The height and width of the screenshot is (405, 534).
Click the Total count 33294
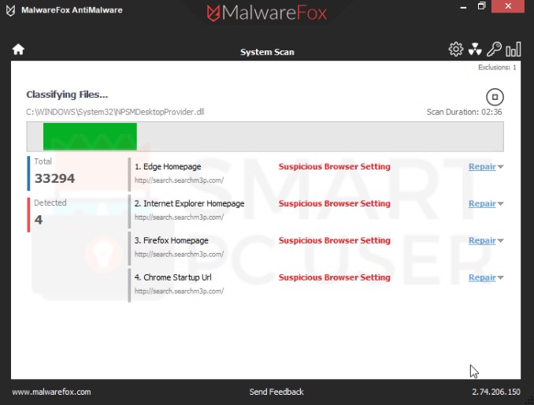(54, 178)
